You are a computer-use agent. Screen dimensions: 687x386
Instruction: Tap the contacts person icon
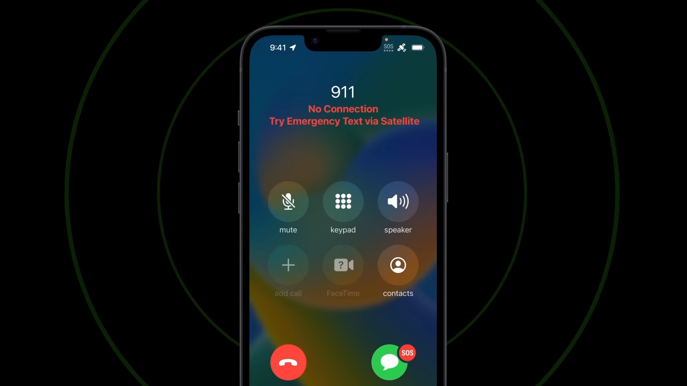(x=398, y=265)
